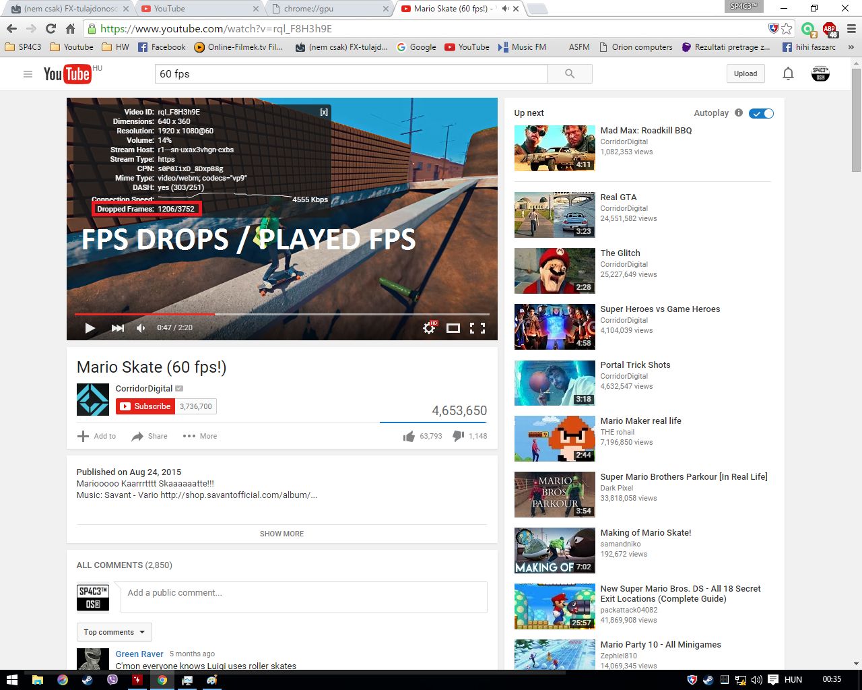This screenshot has width=862, height=690.
Task: Bookmark this page with the star
Action: point(787,29)
